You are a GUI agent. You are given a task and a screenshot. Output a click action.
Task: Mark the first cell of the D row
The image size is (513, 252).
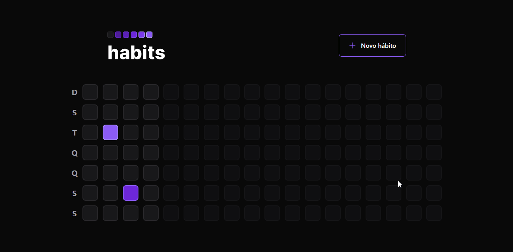pos(90,92)
